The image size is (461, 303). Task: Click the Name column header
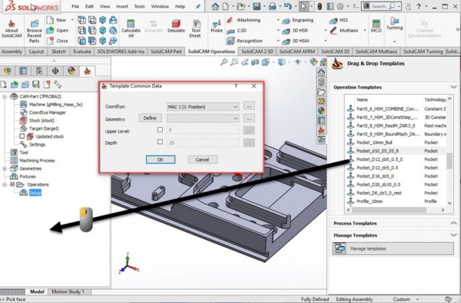click(x=362, y=100)
